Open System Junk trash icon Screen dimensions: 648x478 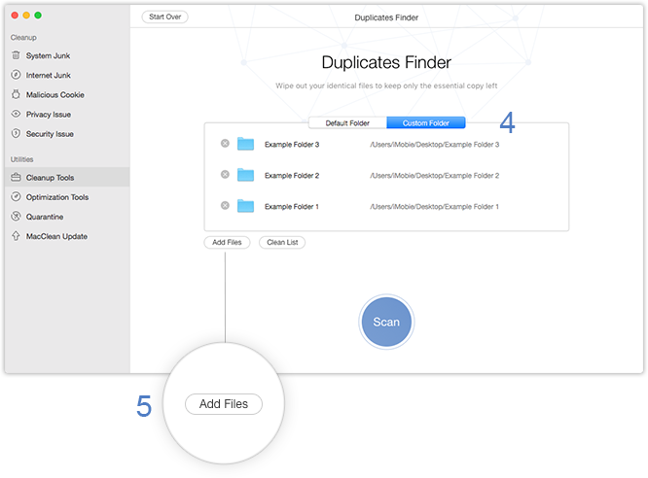coord(16,55)
